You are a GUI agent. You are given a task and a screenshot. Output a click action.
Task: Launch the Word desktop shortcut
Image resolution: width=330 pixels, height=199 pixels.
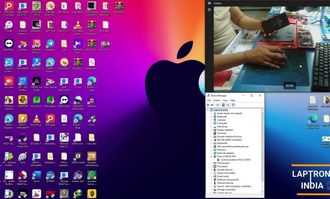pyautogui.click(x=36, y=177)
